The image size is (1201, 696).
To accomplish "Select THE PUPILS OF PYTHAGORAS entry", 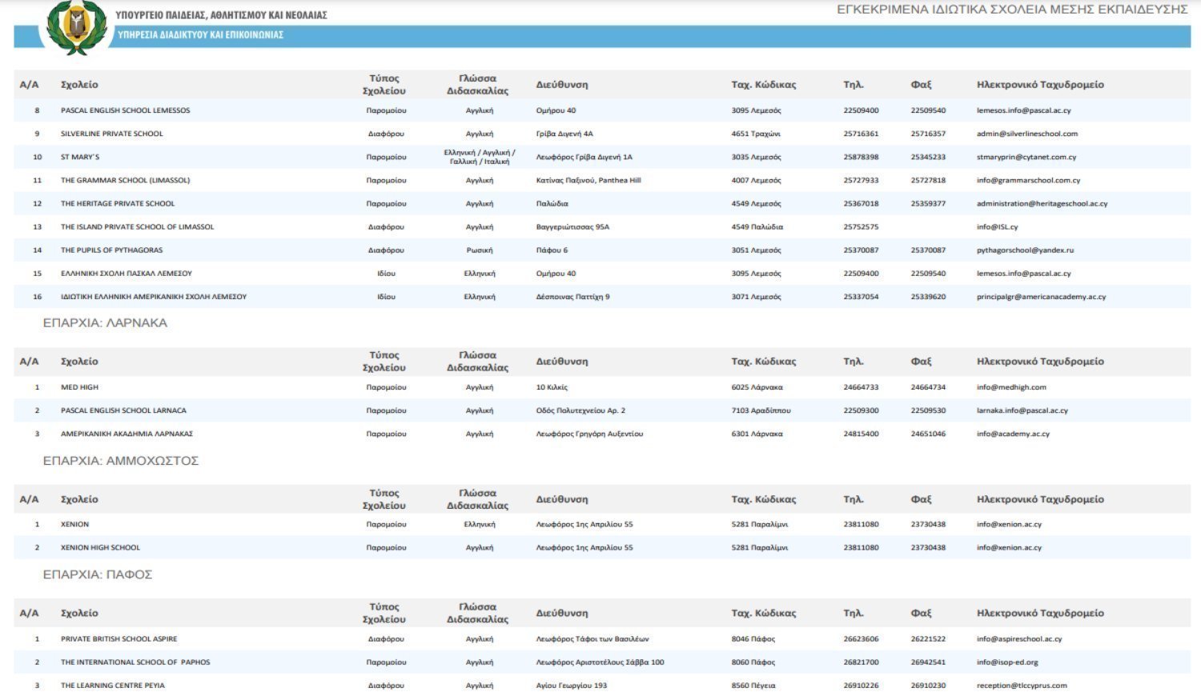I will tap(112, 250).
